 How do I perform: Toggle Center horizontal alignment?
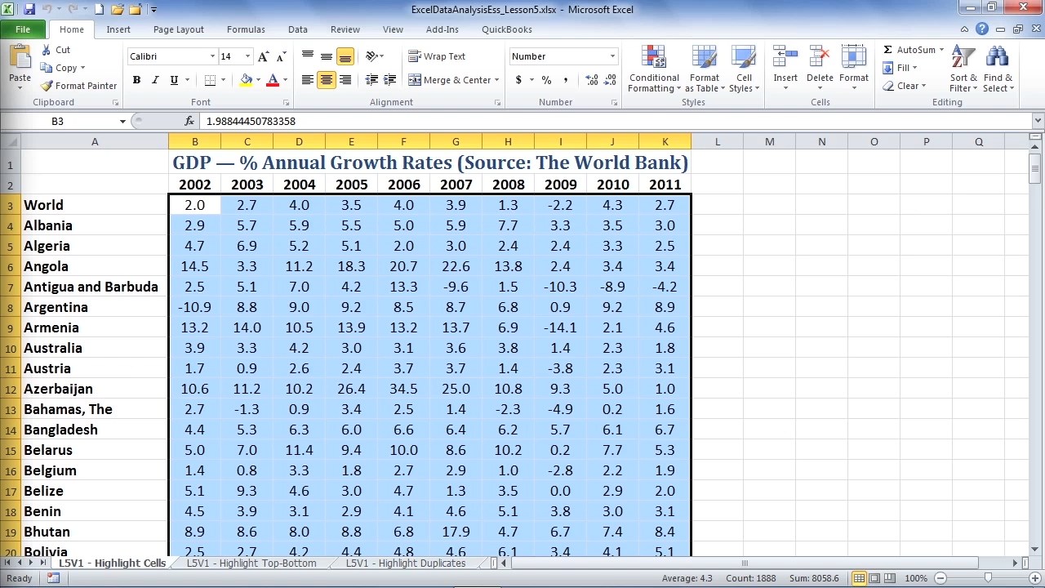(x=326, y=80)
